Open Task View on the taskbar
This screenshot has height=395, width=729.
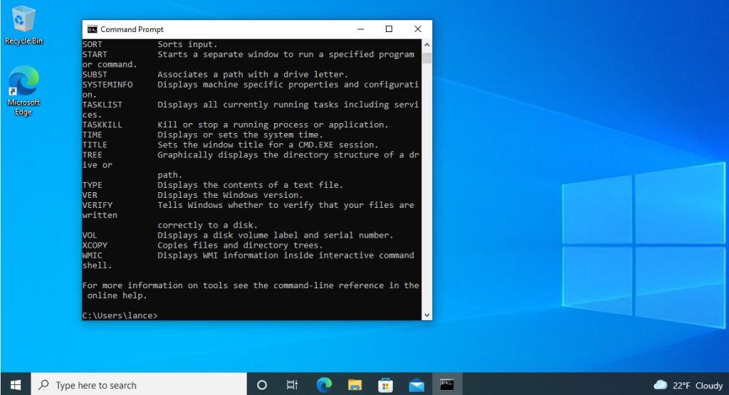(x=292, y=385)
